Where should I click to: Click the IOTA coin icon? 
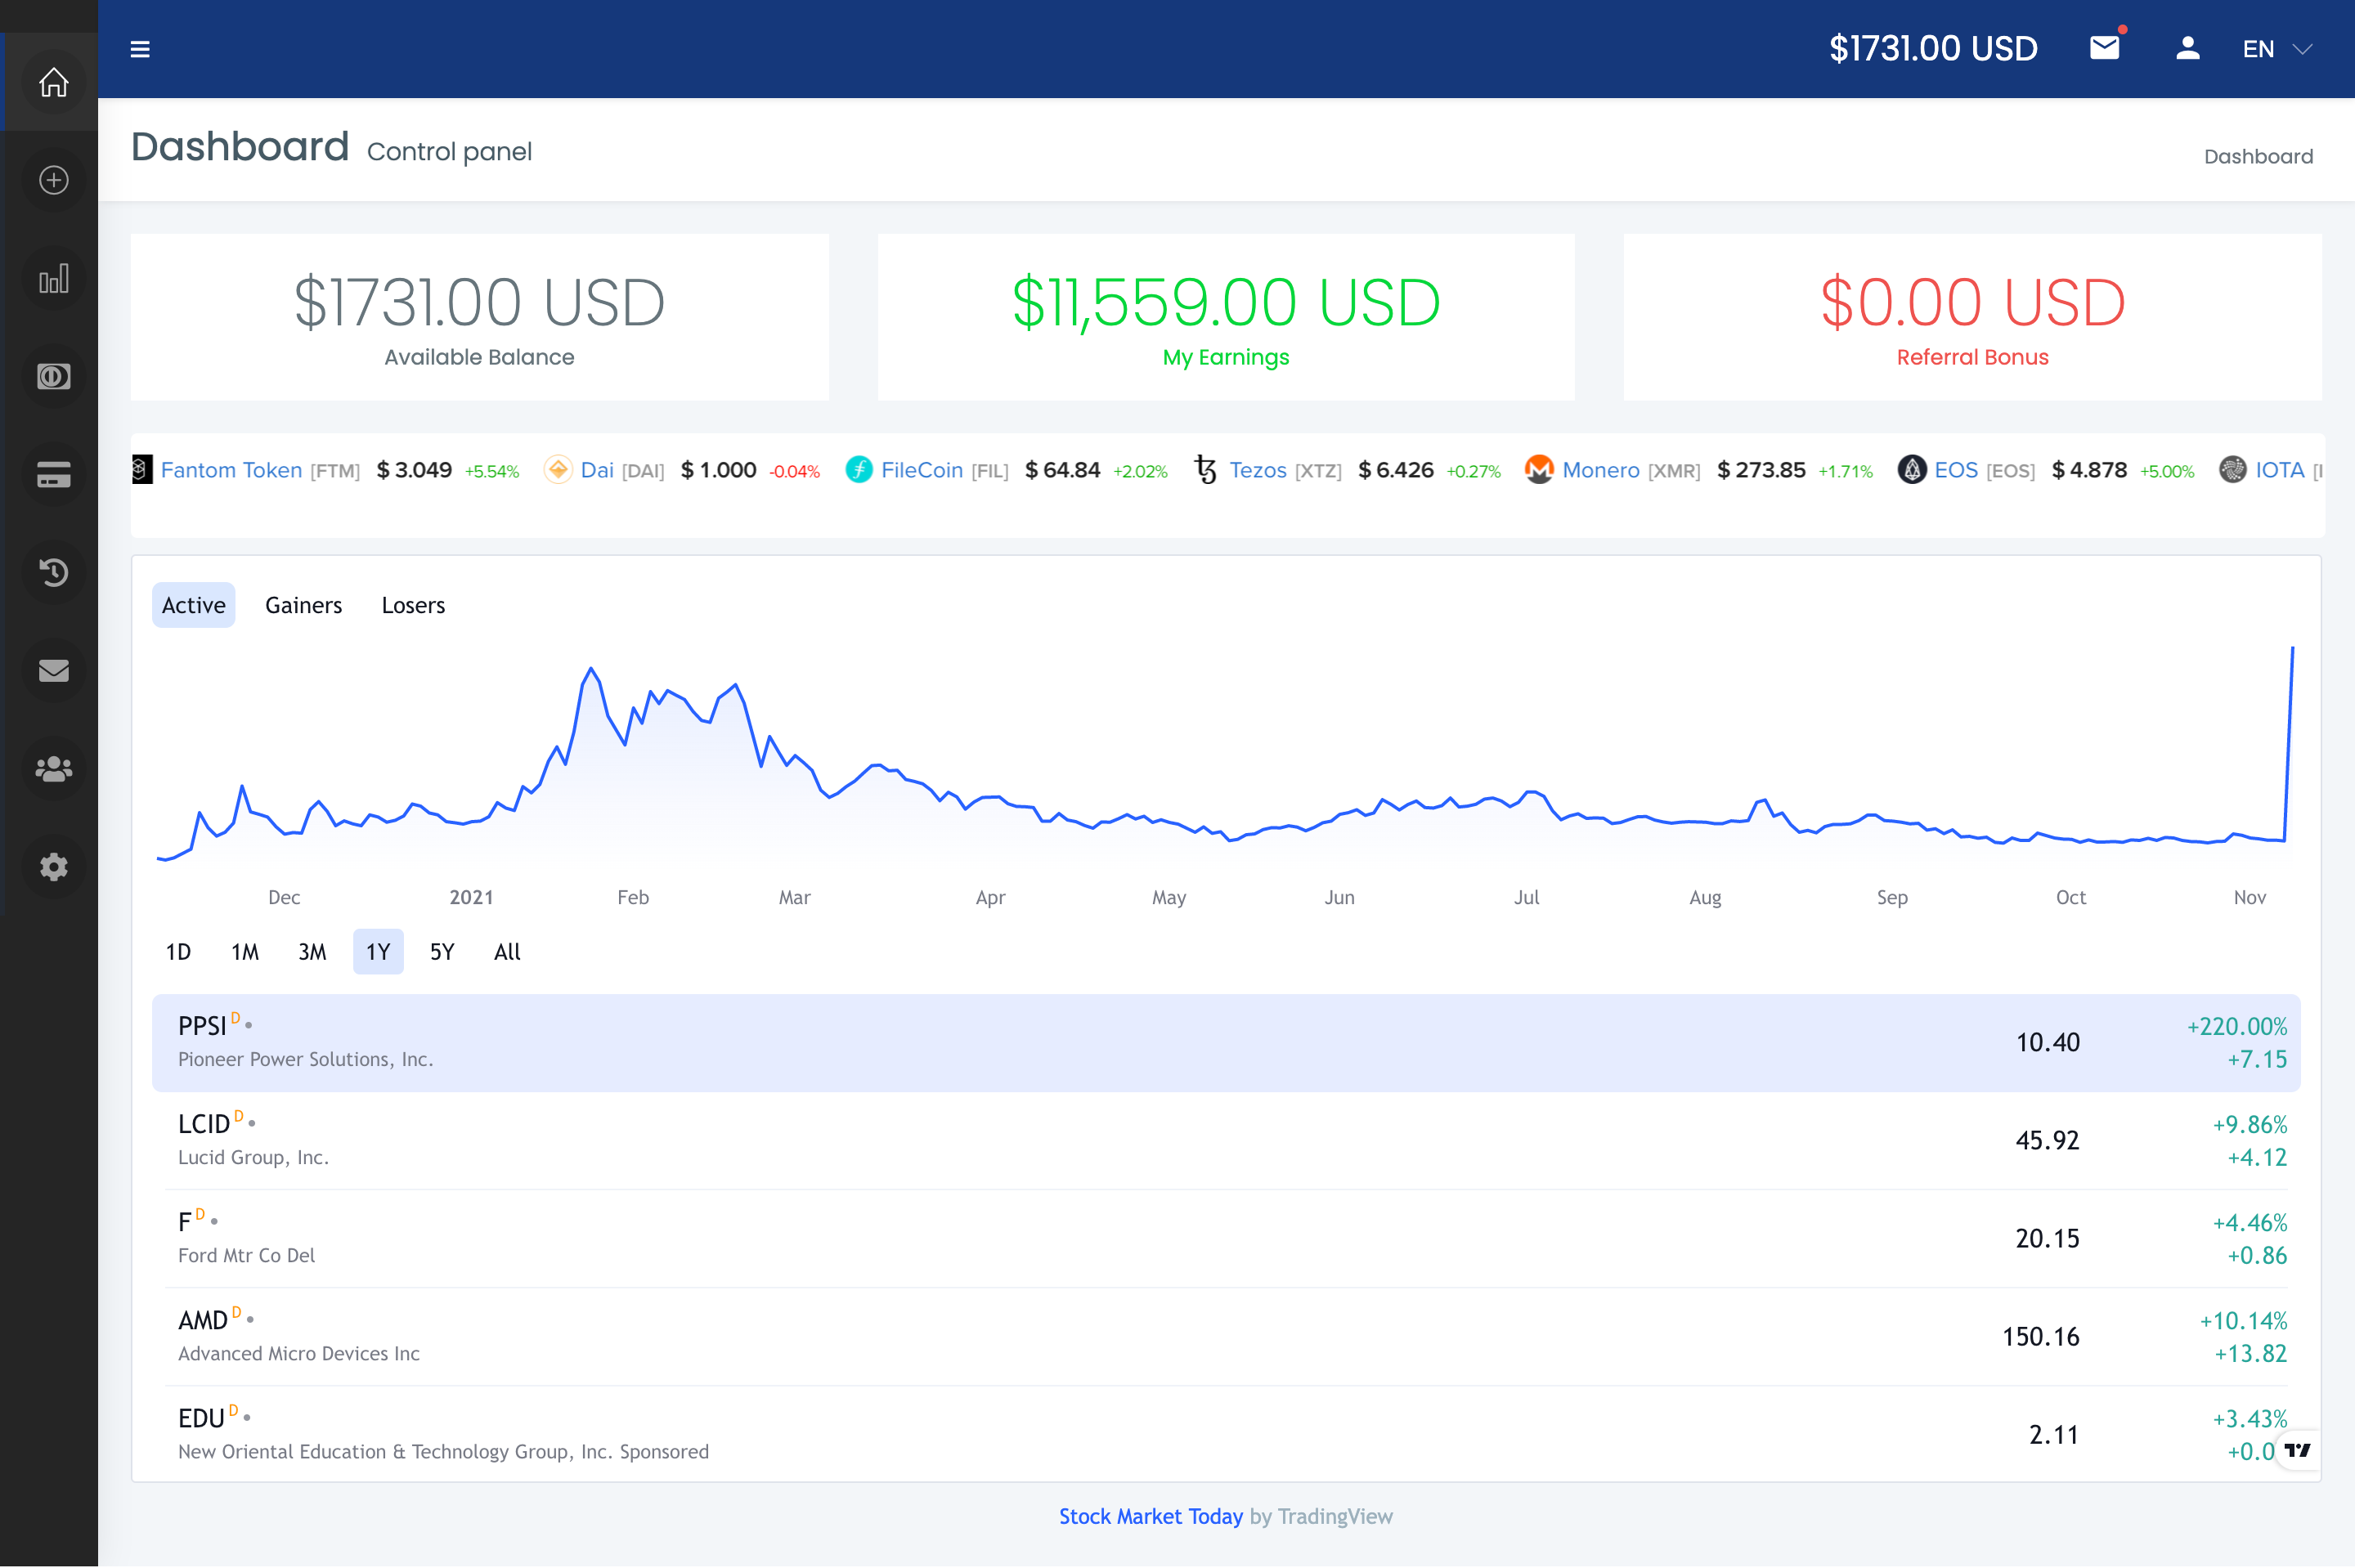coord(2232,470)
